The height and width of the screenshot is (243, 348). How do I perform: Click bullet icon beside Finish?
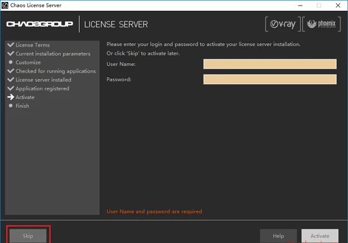click(11, 105)
